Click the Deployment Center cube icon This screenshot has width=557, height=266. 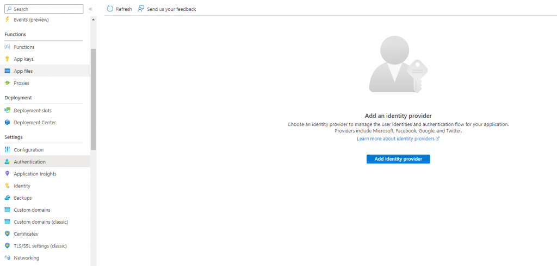[x=8, y=123]
